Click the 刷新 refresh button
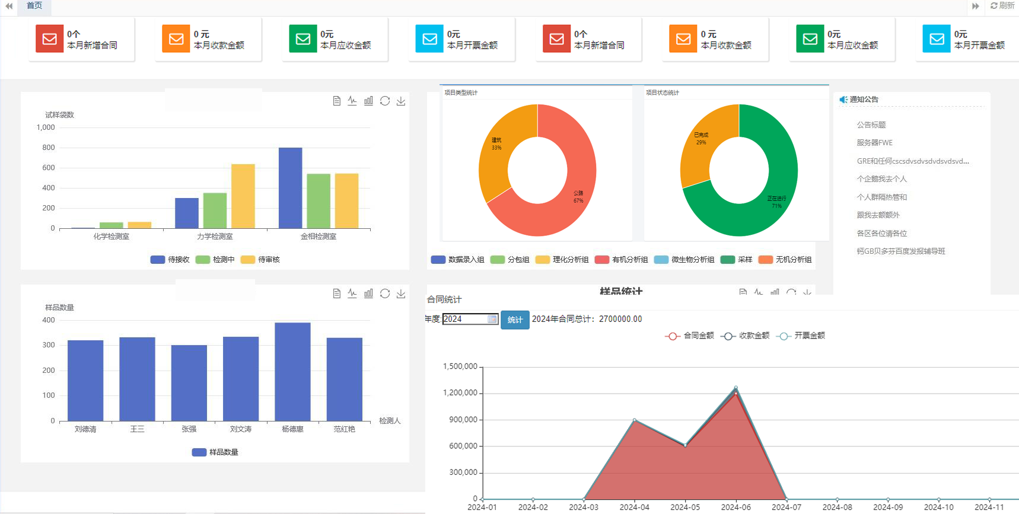Screen dimensions: 1019x514 pos(1002,6)
